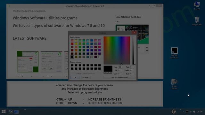
Task: Close the Colour dialog with the X
Action: [134, 33]
